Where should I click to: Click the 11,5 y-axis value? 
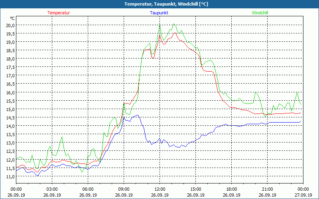tap(10, 168)
